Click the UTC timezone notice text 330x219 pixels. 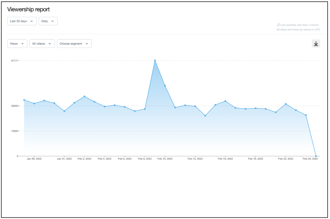(x=298, y=30)
